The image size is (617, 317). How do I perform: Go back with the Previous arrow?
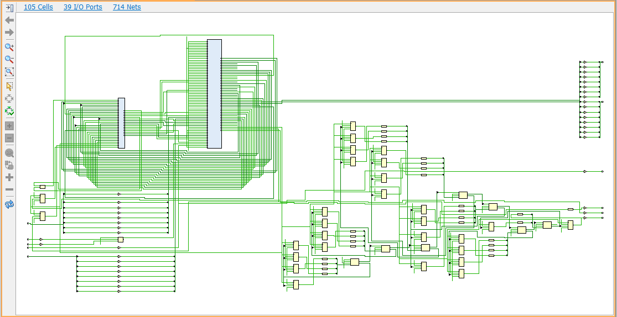[x=9, y=20]
